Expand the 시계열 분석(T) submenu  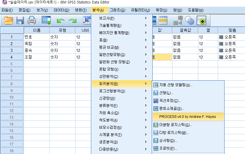(x=122, y=135)
